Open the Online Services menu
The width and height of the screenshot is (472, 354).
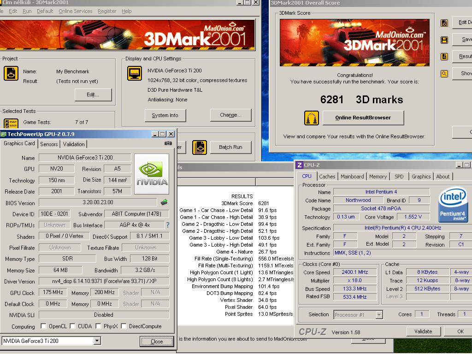click(x=76, y=11)
